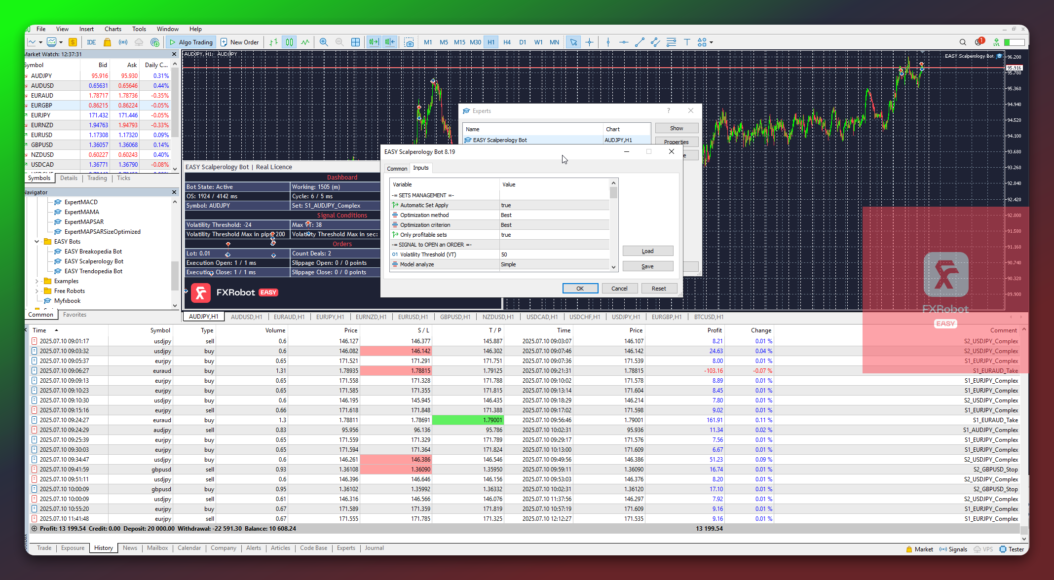
Task: Select the text label tool
Action: click(x=686, y=42)
